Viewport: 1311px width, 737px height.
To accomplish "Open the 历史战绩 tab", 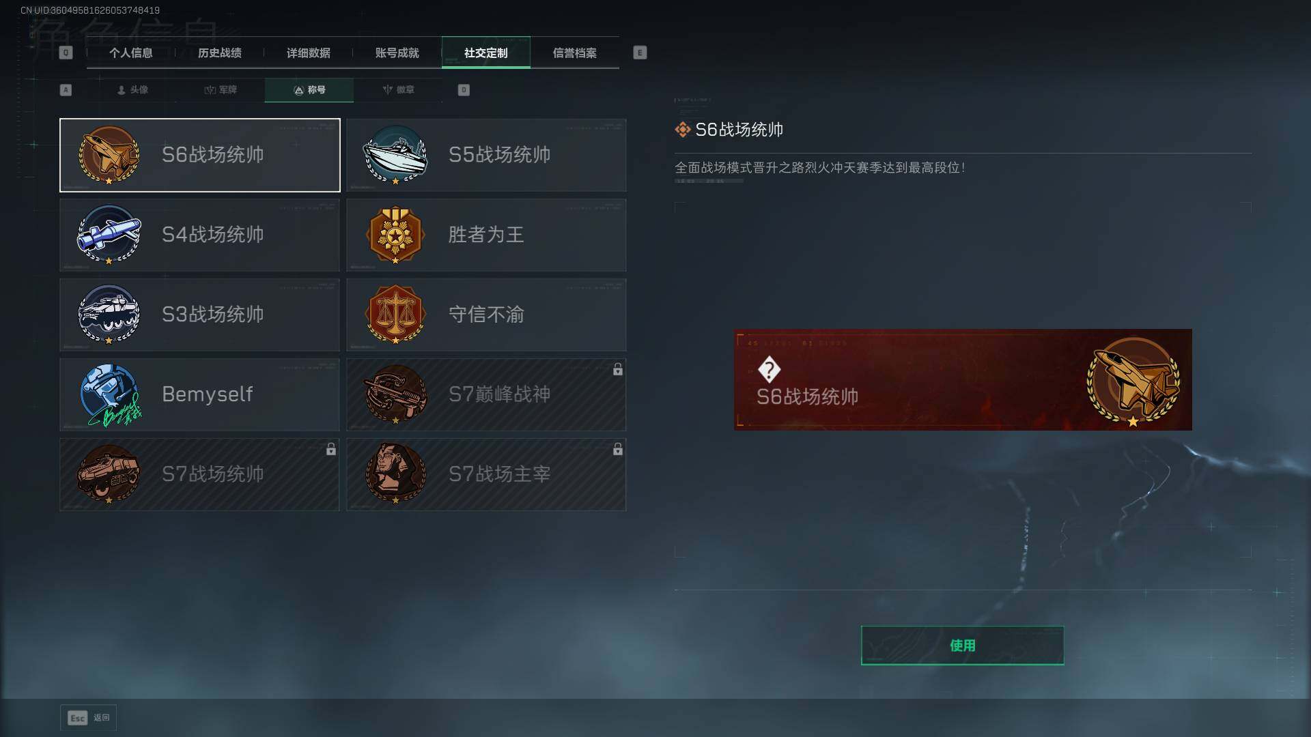I will click(220, 53).
